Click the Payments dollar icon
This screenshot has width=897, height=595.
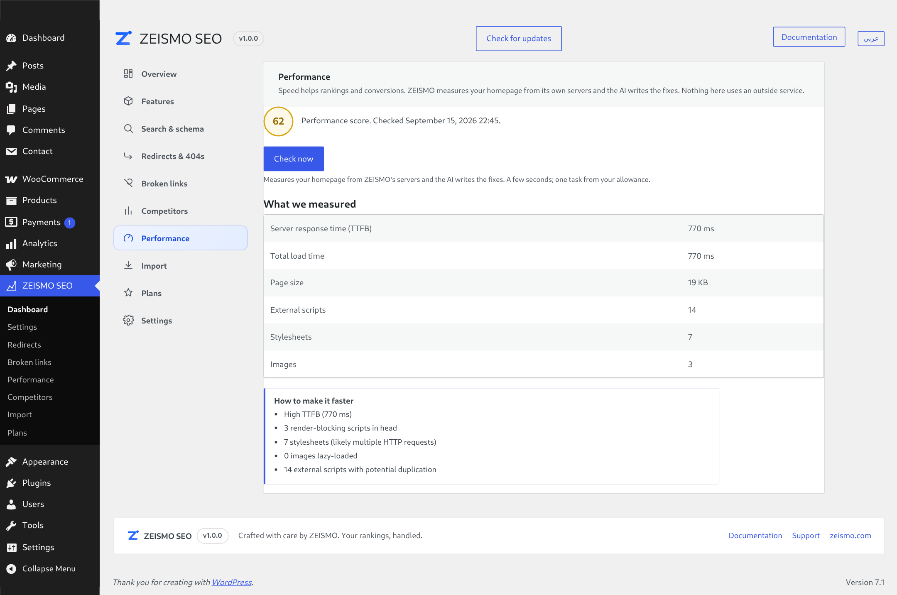(x=11, y=222)
